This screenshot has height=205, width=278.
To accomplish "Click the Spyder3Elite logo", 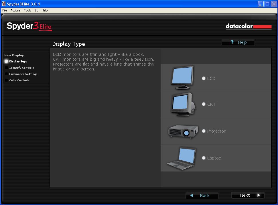I will pos(29,26).
